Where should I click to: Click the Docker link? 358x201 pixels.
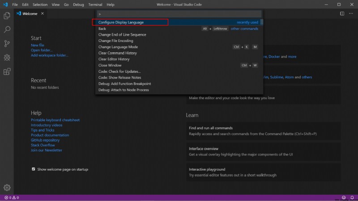274,57
